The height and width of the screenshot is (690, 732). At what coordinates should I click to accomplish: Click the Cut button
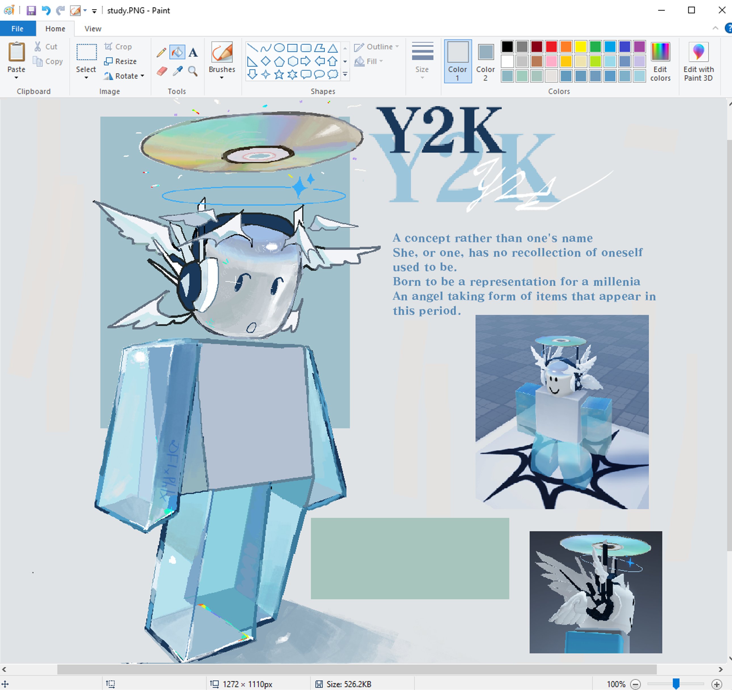46,46
